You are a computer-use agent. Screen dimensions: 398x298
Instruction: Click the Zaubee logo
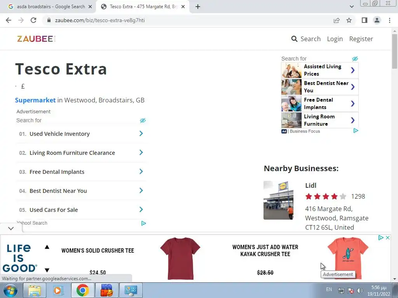click(36, 39)
